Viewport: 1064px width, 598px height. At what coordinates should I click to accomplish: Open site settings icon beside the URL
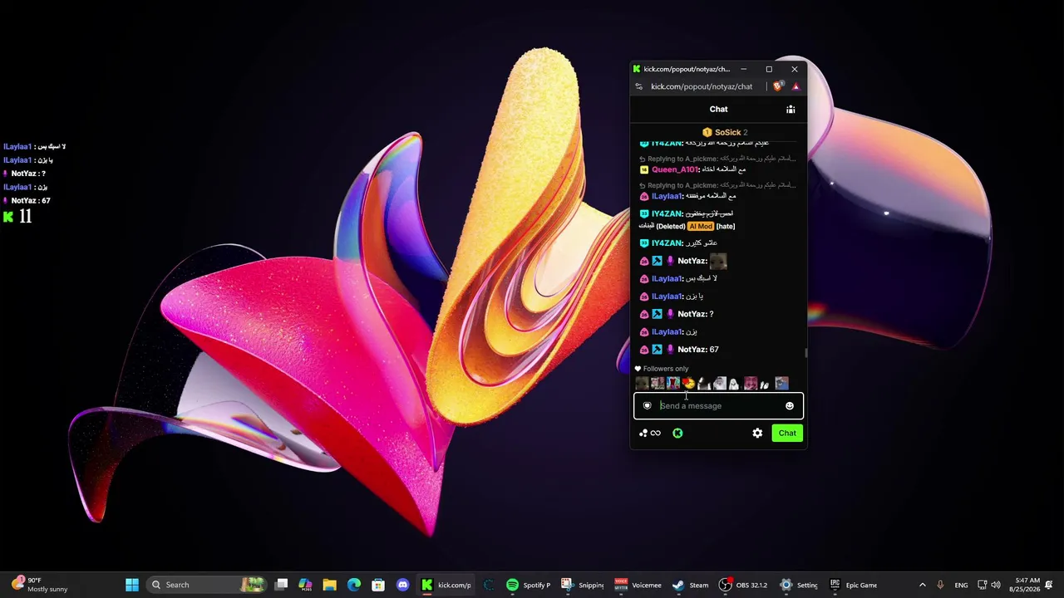pos(638,86)
